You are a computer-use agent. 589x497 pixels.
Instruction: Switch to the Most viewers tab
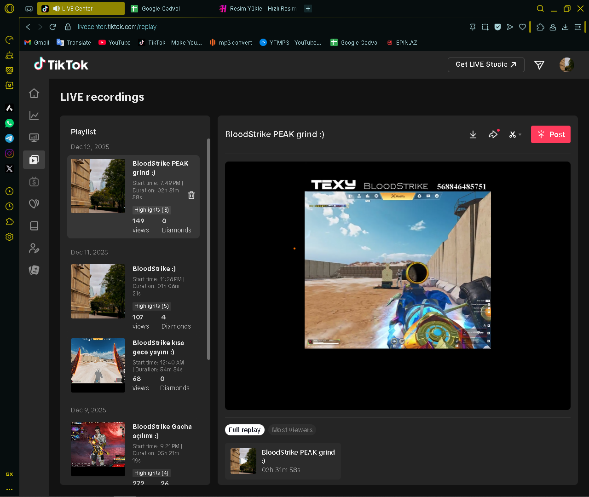pyautogui.click(x=292, y=430)
